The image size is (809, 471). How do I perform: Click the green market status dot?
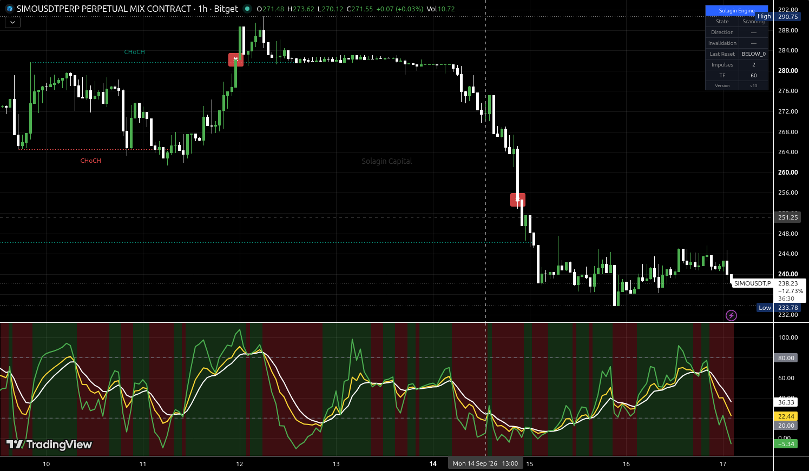247,9
